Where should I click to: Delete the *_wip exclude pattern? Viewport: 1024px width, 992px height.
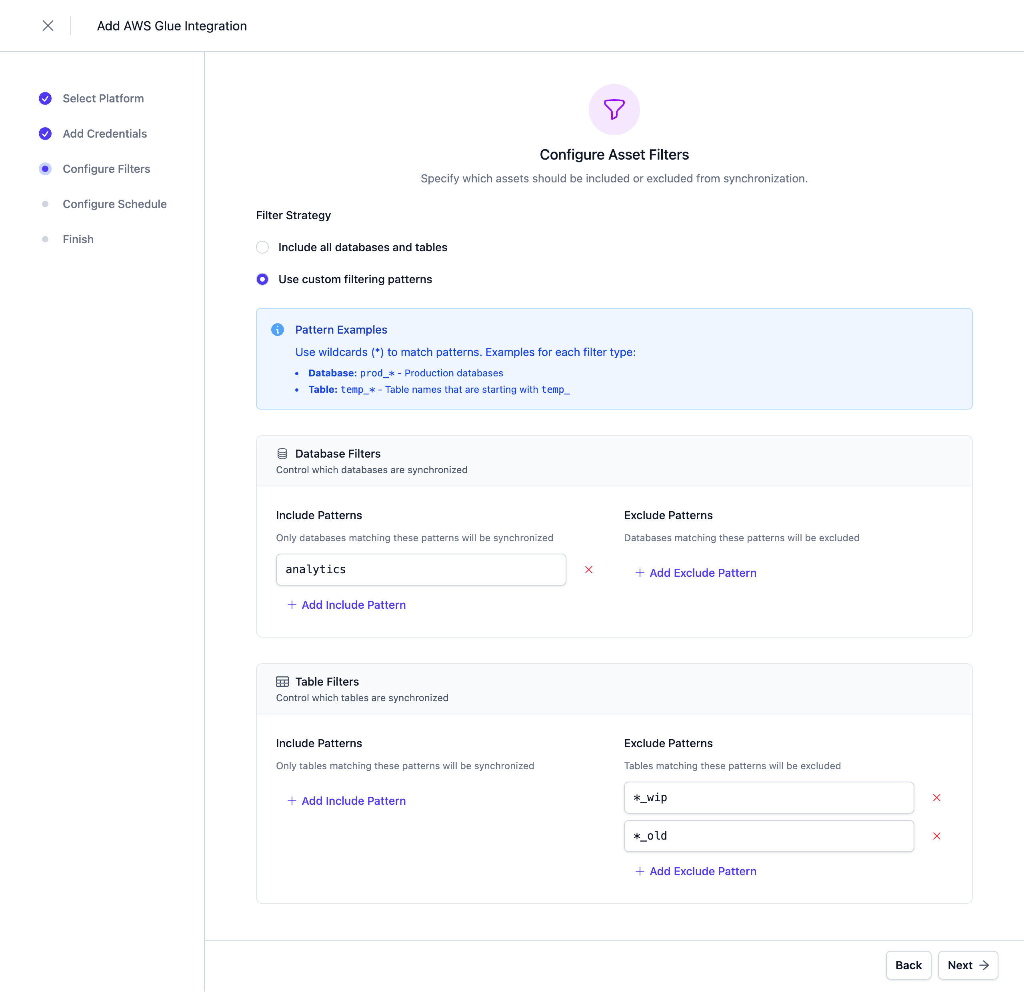tap(936, 797)
